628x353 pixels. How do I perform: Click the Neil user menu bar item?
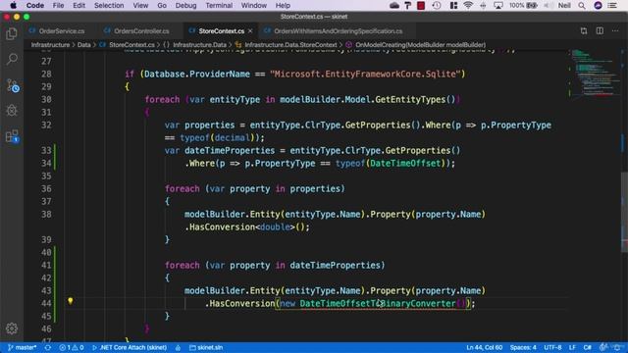[x=564, y=5]
